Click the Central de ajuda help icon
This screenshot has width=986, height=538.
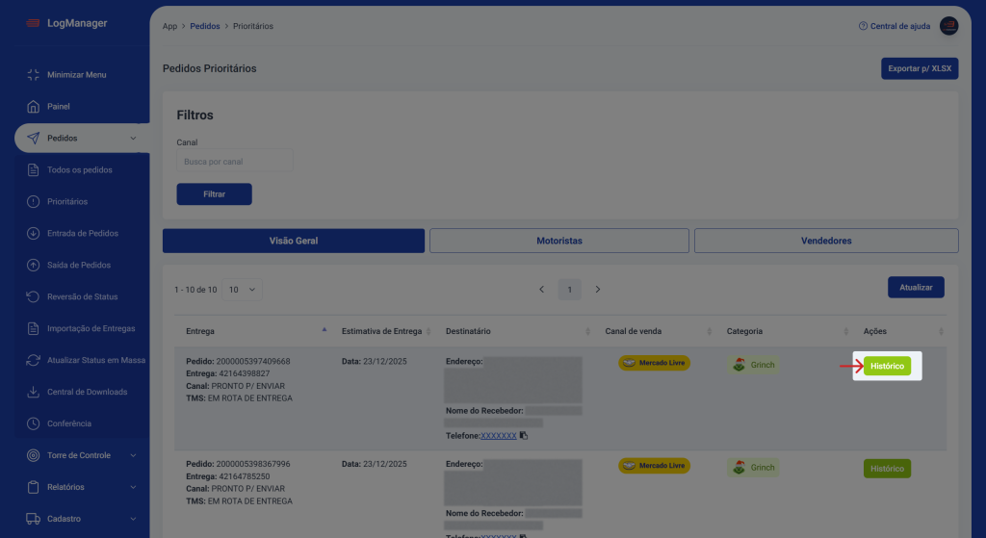(863, 26)
